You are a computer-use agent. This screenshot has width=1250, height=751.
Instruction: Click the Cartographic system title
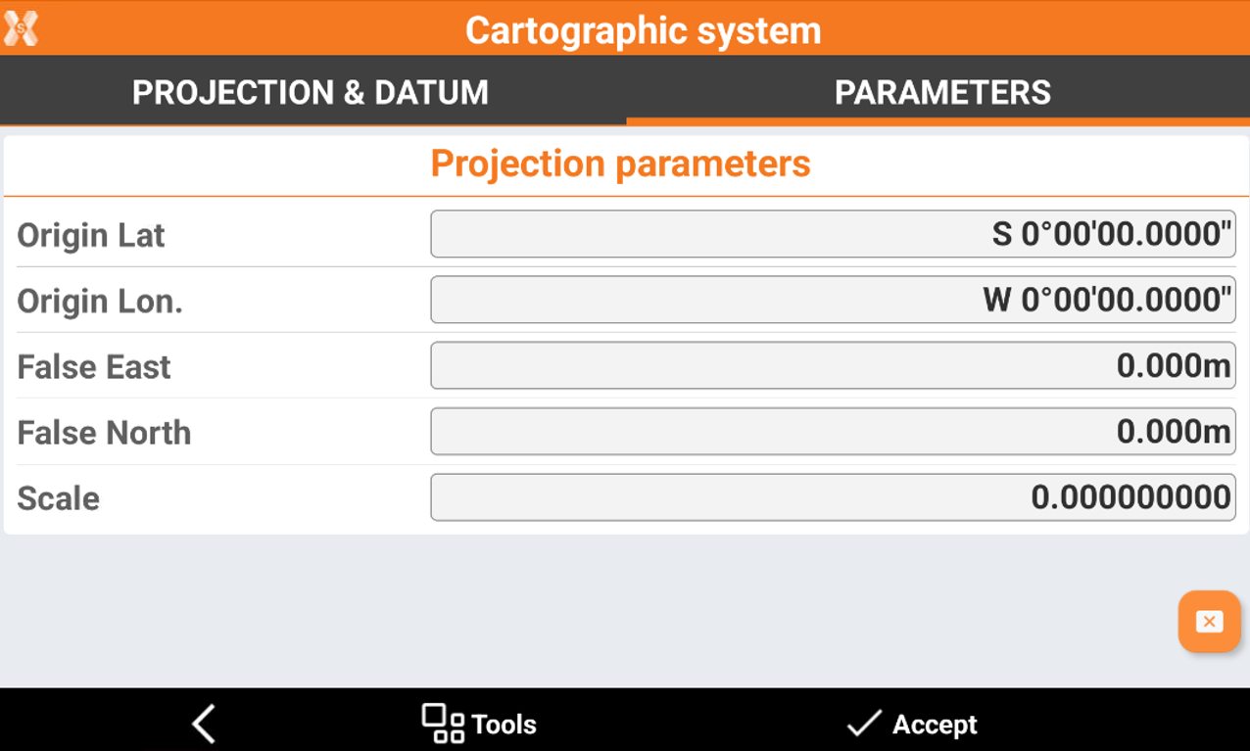pos(643,30)
